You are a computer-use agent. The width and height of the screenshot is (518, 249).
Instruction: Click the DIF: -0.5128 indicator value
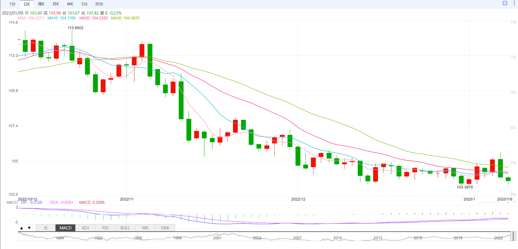31,203
